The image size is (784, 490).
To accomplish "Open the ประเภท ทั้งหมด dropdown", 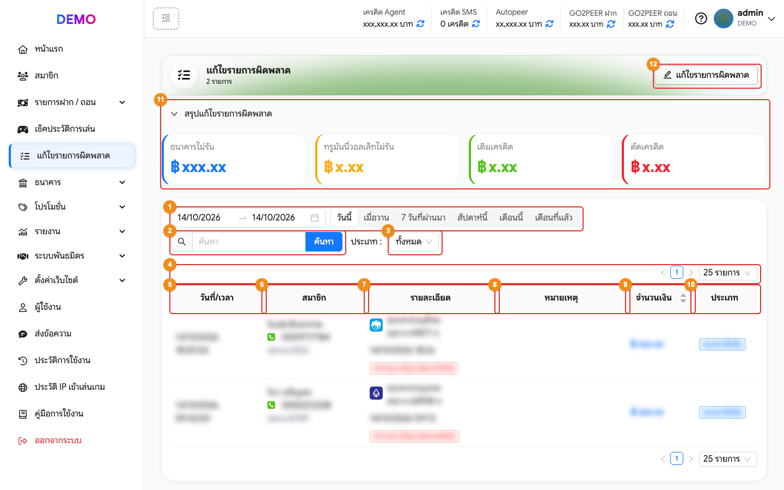I will [x=414, y=242].
